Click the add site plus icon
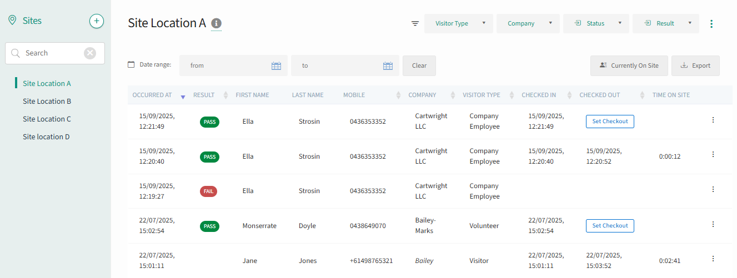 coord(97,21)
